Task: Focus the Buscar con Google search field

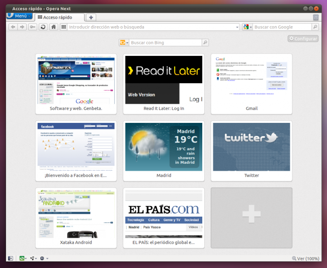Action: (282, 27)
